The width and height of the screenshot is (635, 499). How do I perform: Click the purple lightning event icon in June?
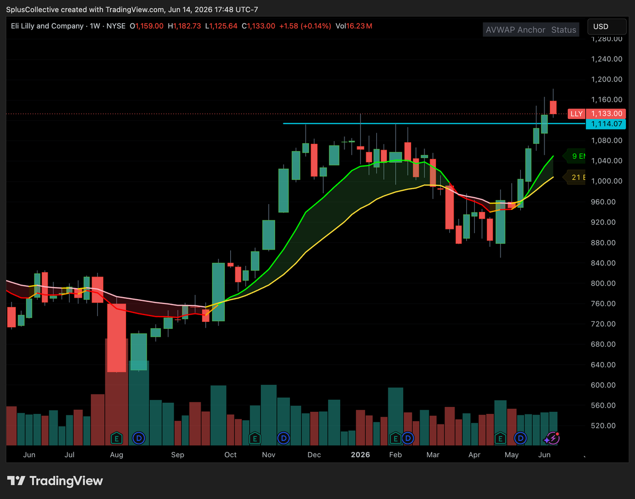click(x=552, y=438)
